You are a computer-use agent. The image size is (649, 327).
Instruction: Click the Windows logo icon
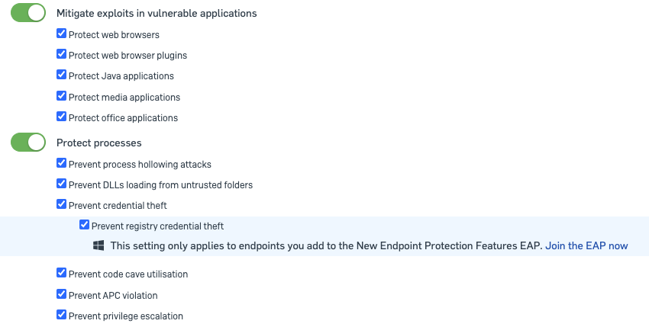pos(98,245)
